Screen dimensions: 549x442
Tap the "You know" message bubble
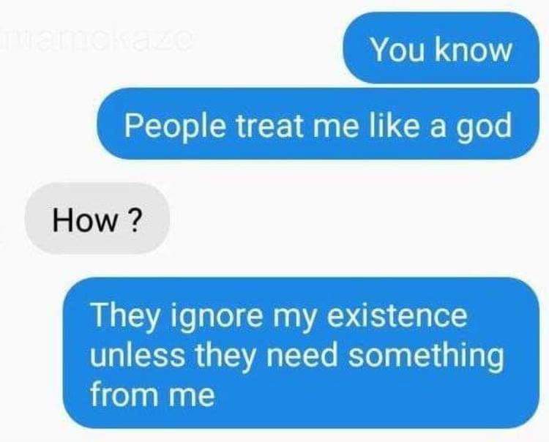click(441, 48)
